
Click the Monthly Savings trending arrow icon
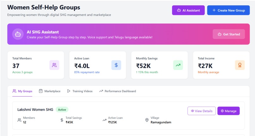click(178, 65)
